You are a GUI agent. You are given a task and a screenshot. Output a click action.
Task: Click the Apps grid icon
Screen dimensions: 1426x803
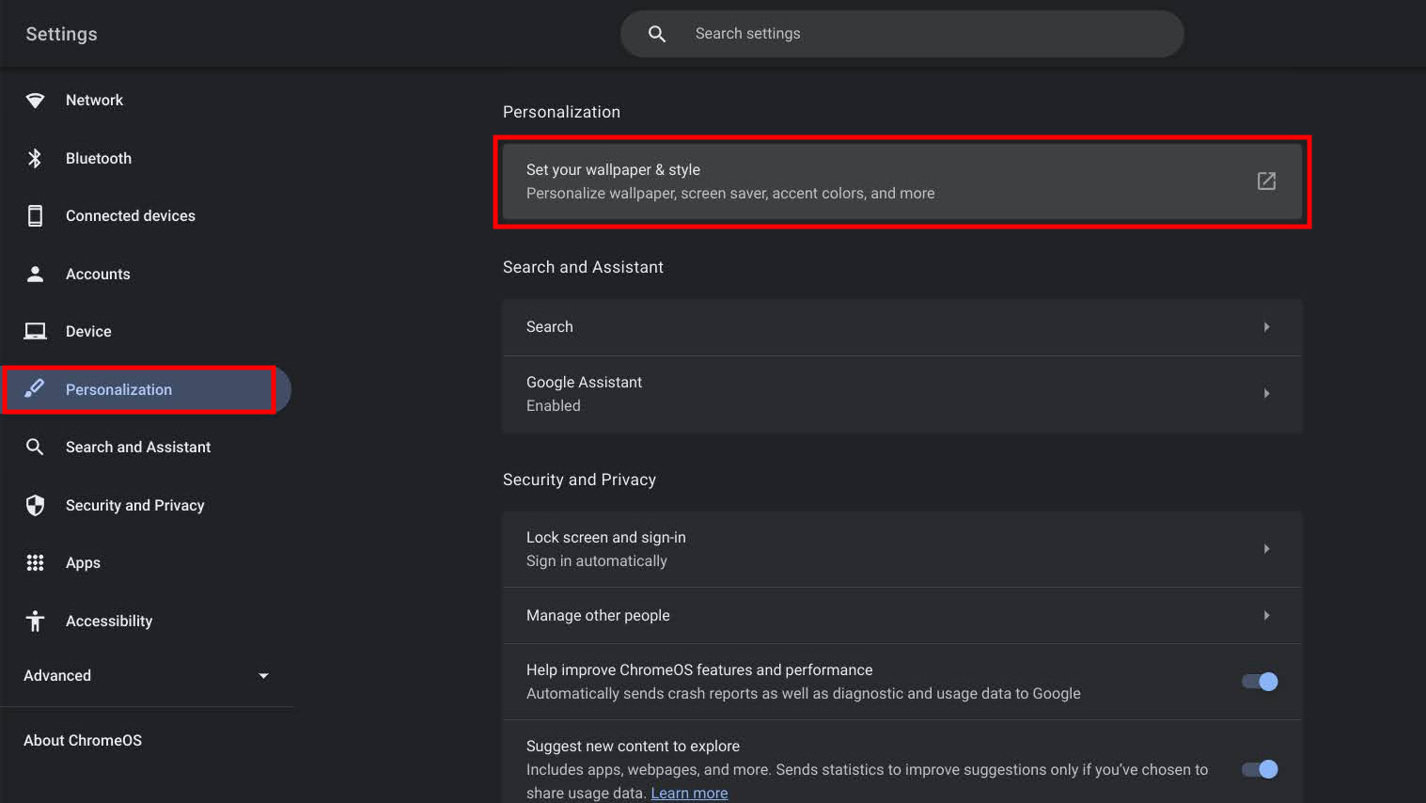pyautogui.click(x=35, y=563)
